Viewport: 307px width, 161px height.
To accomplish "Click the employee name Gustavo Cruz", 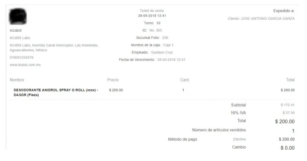I will (162, 52).
